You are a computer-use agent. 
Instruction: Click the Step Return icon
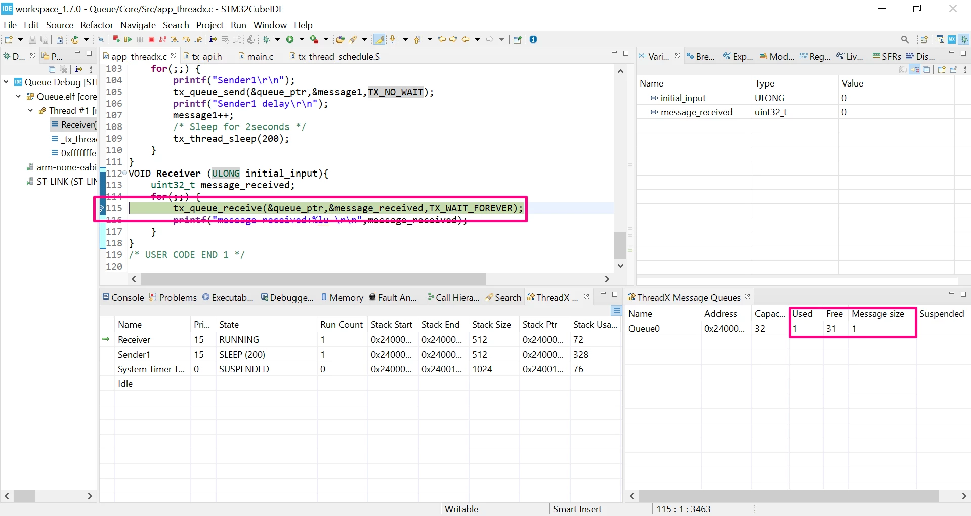(198, 39)
